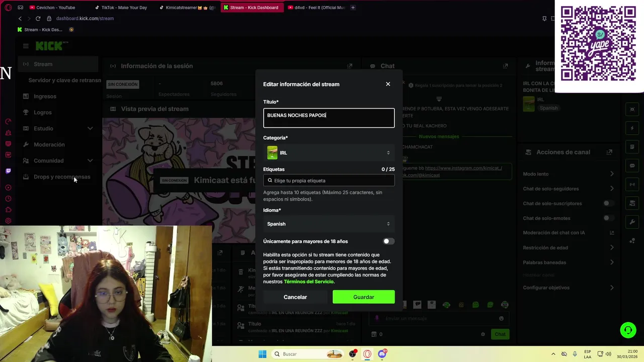Pop out the Acciones de canal panel

point(609,152)
